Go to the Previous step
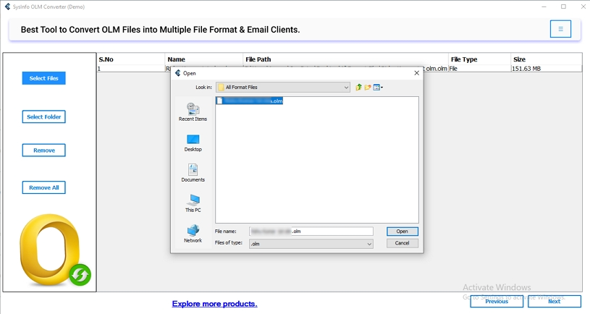 click(x=497, y=301)
